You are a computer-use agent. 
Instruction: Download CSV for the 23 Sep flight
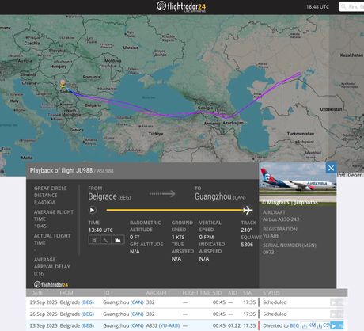point(323,325)
